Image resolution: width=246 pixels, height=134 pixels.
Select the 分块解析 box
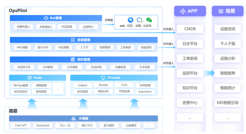[48, 67]
